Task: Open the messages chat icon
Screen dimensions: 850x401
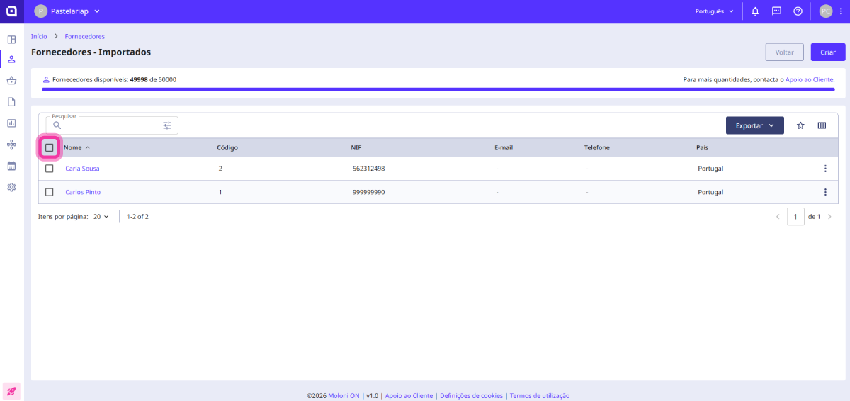Action: pos(776,11)
